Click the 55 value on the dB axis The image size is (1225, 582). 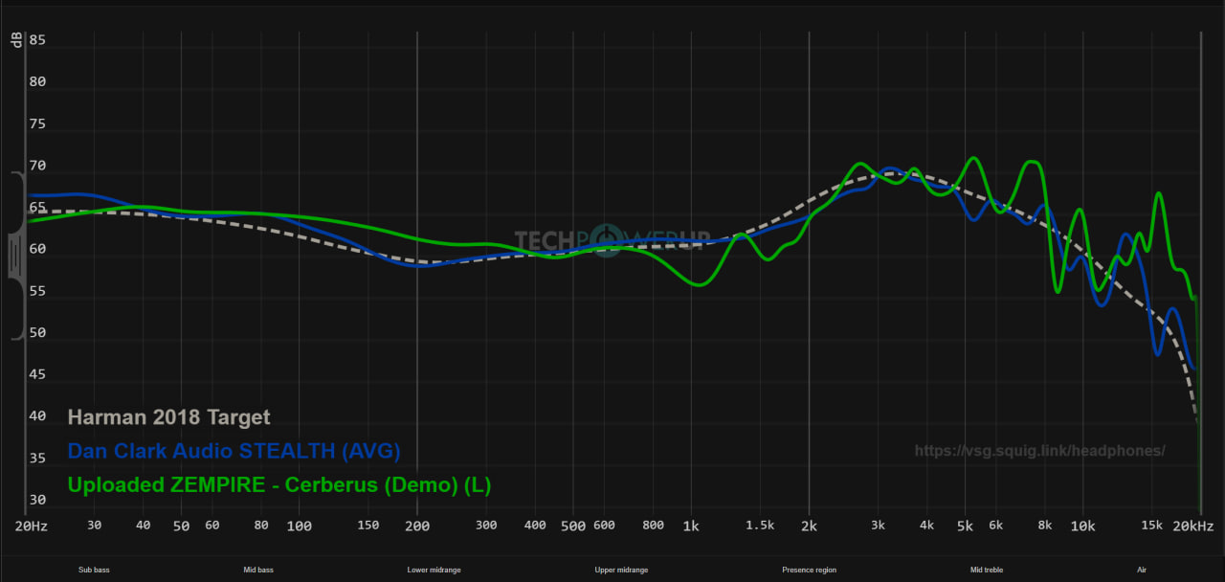tap(37, 291)
